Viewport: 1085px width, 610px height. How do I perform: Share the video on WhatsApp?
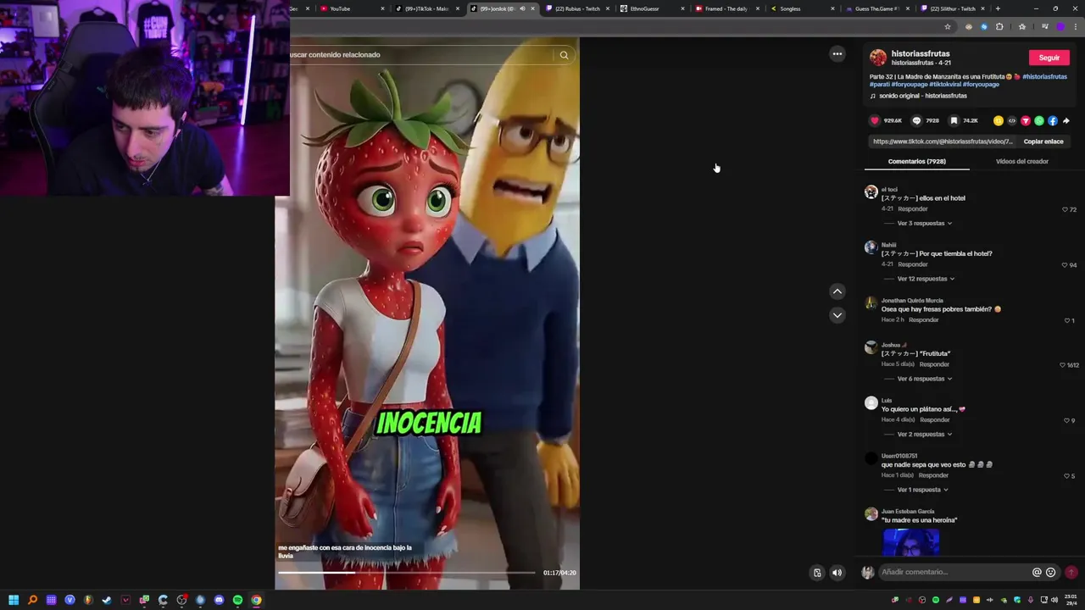1039,121
